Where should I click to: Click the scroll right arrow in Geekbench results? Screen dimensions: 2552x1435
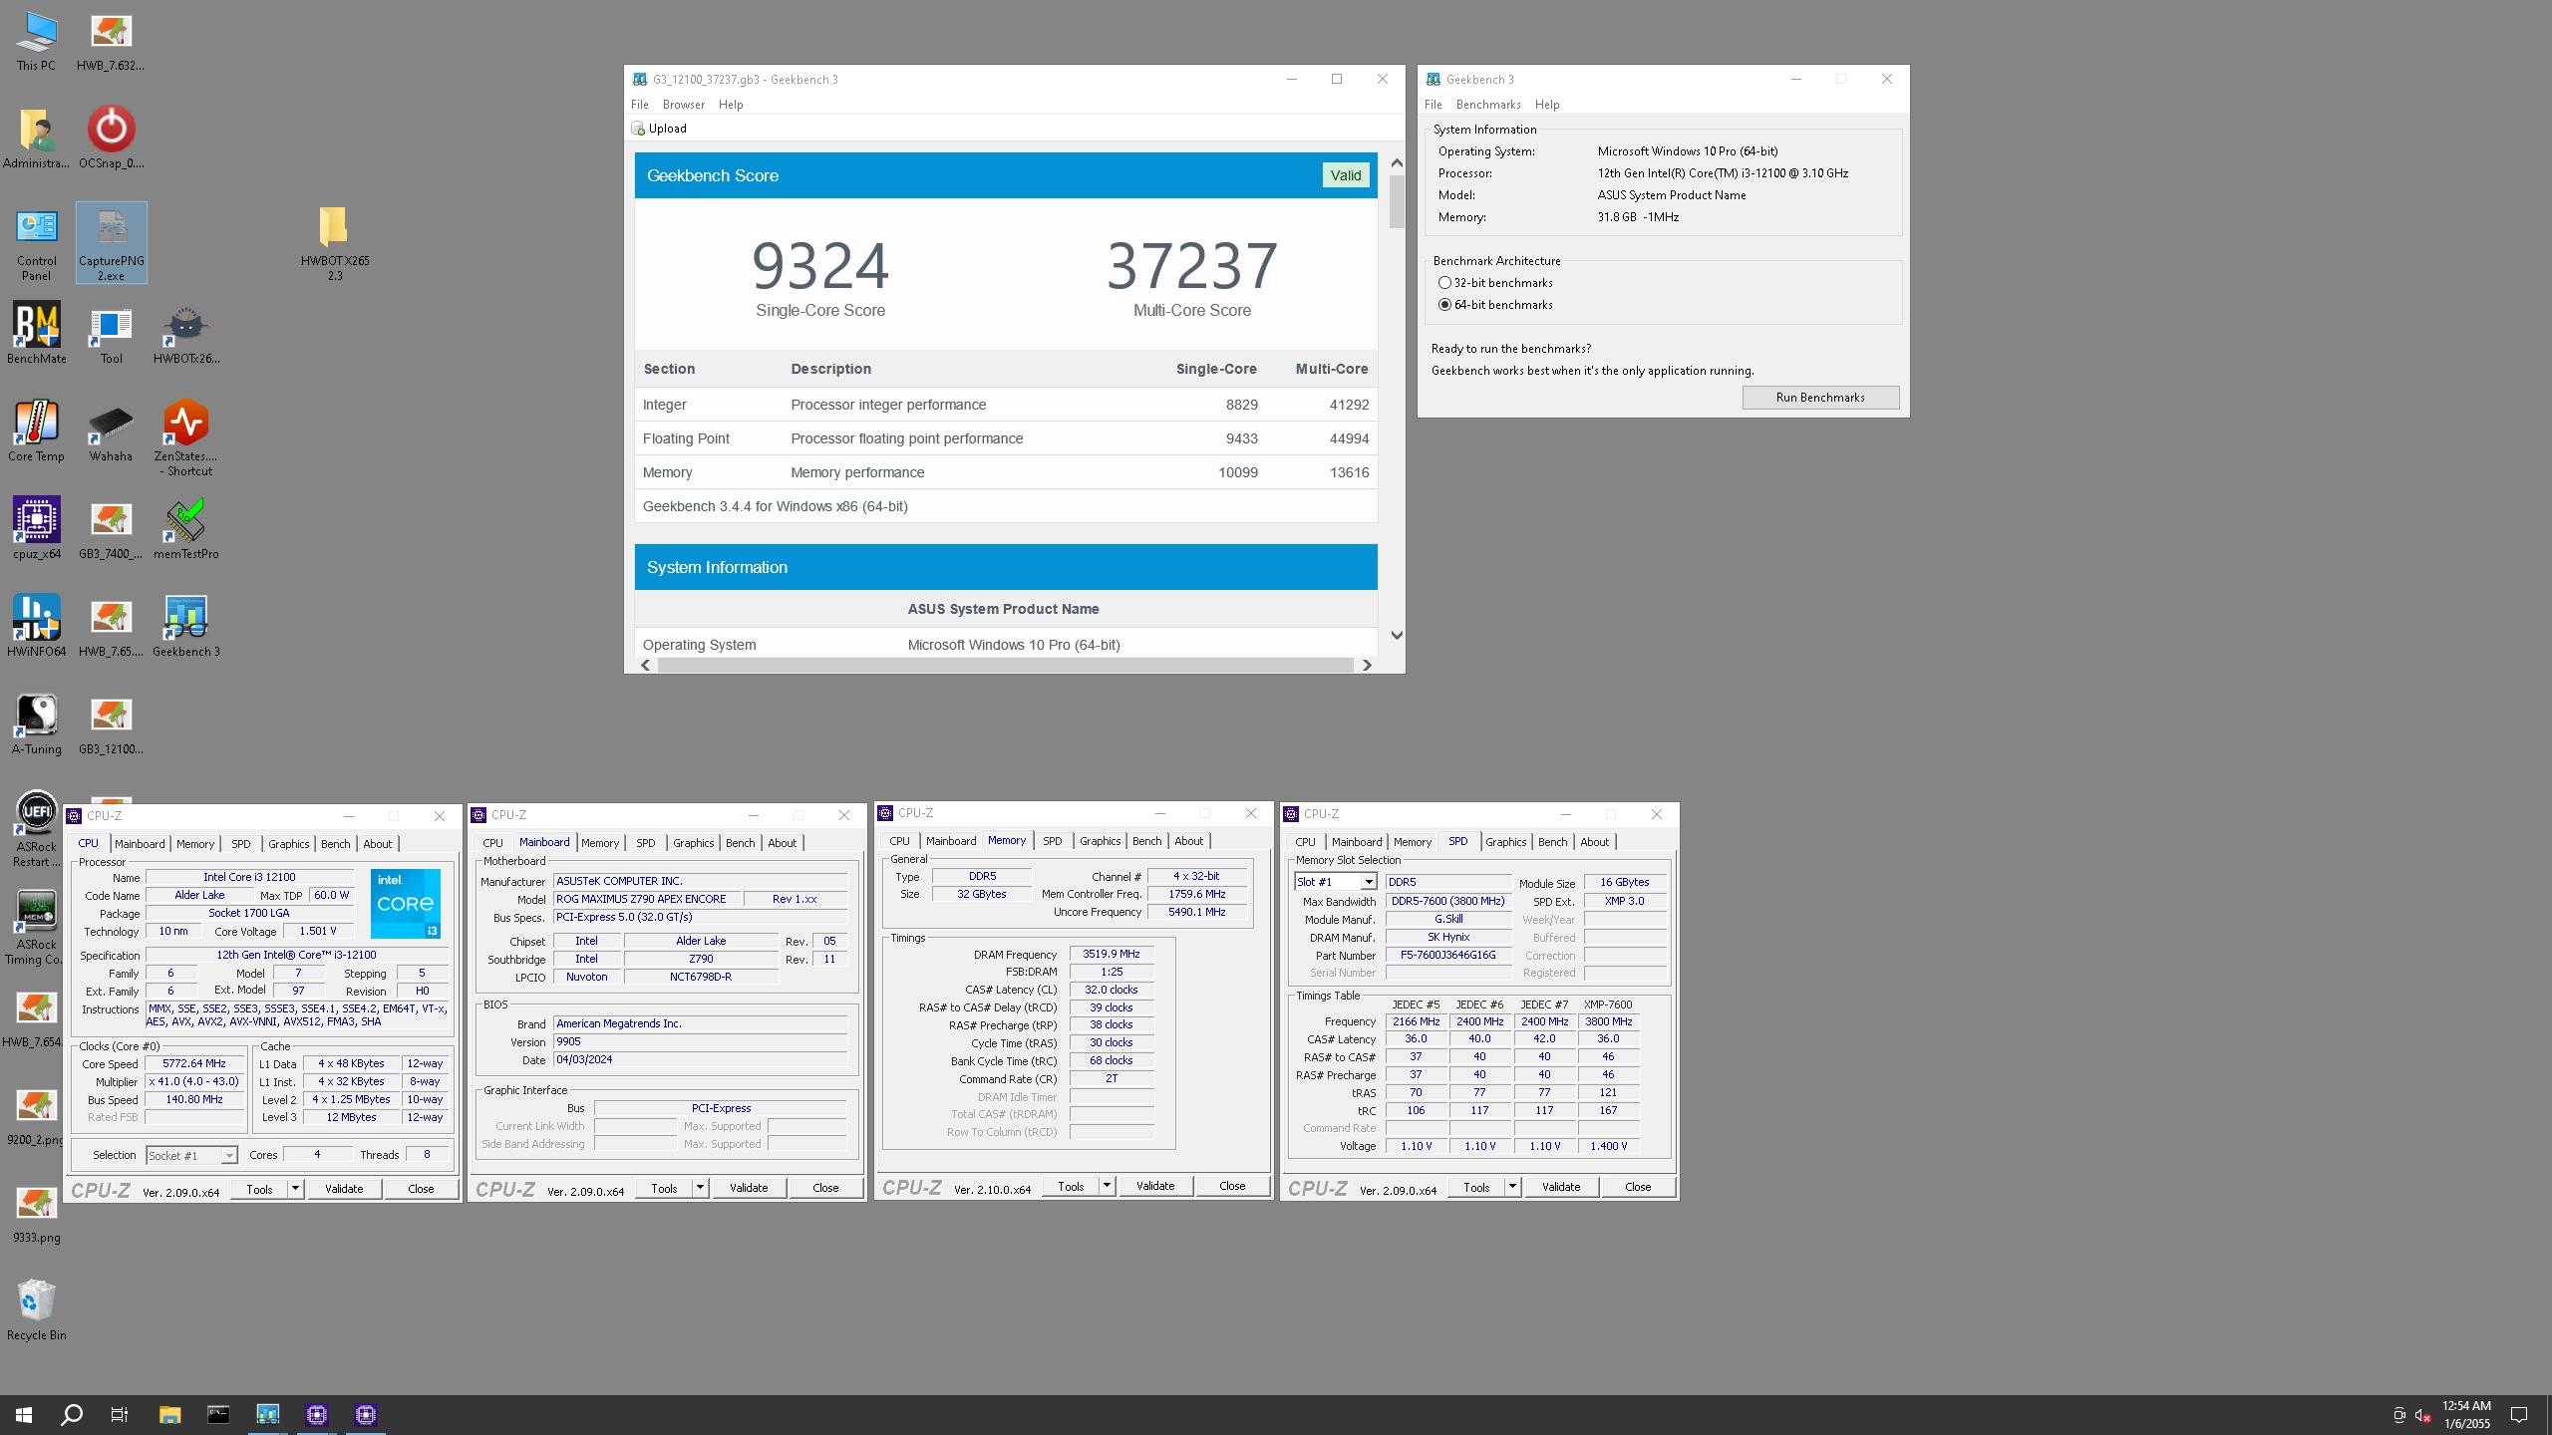1367,665
